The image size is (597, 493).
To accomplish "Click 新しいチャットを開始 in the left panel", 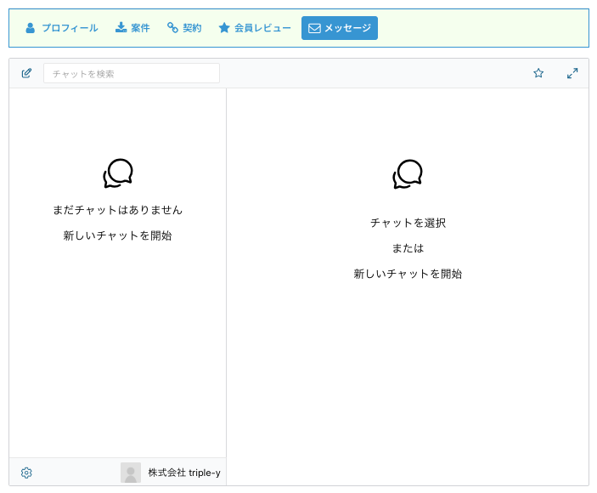I will pyautogui.click(x=117, y=235).
